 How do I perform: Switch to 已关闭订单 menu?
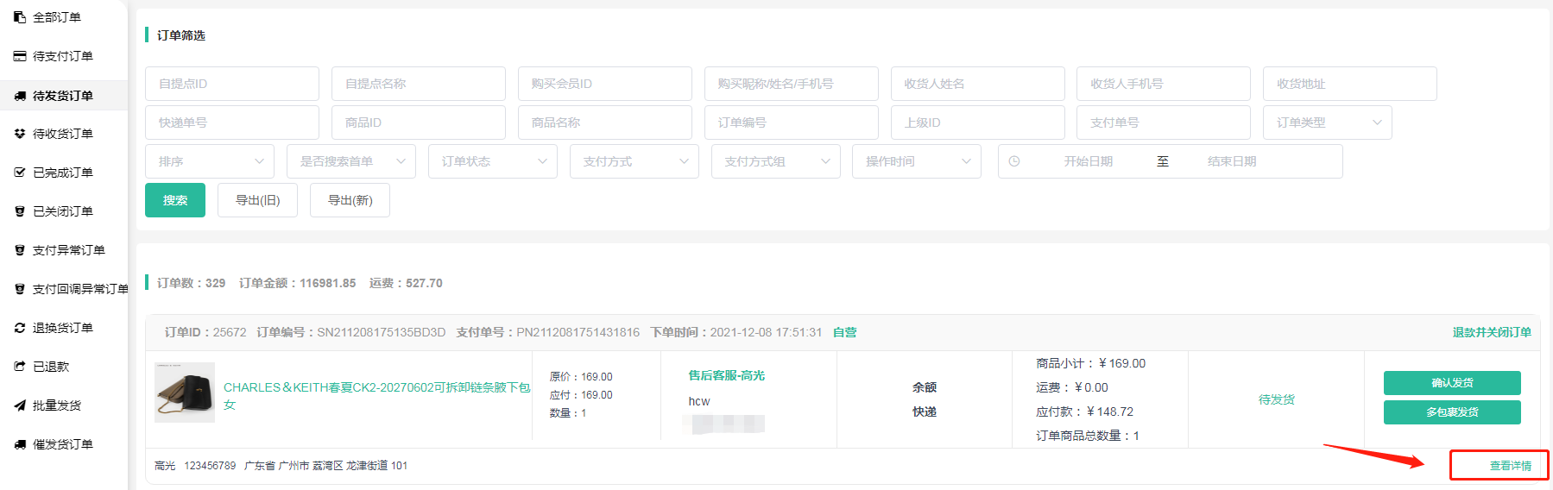pos(64,211)
